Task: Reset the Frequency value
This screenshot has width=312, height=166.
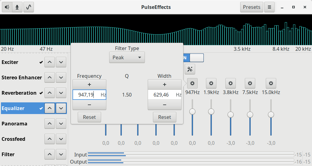Action: coord(89,117)
